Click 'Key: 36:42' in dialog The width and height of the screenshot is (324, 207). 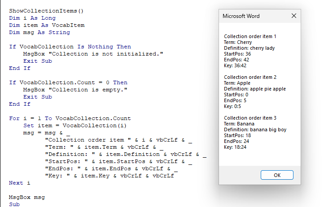click(235, 65)
